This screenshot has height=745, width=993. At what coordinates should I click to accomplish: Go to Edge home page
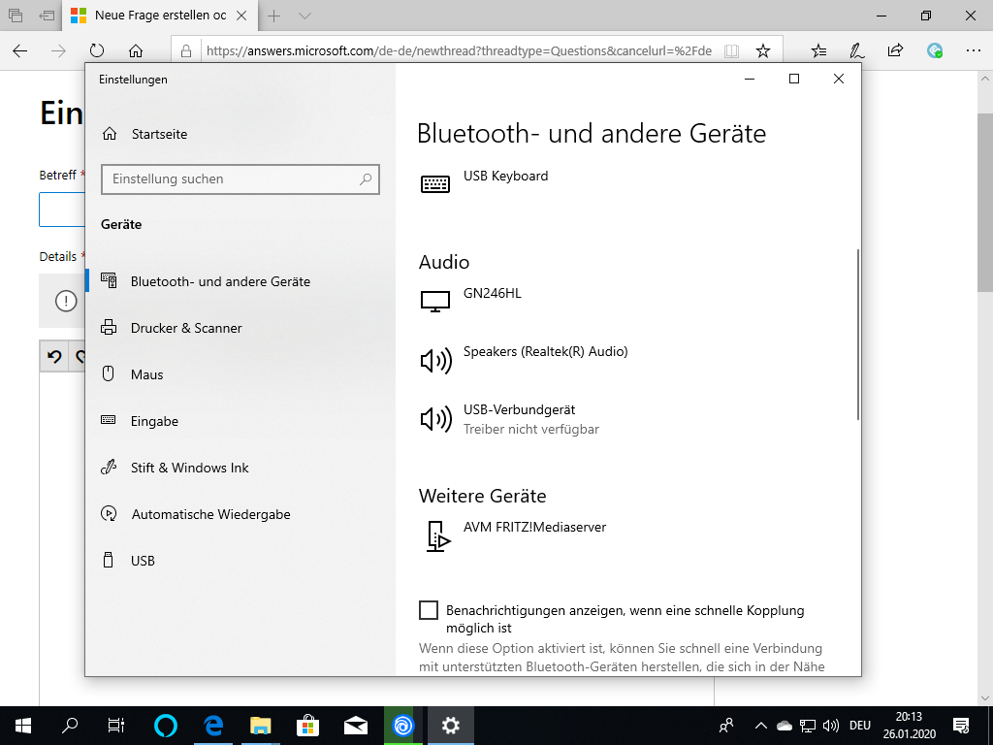136,50
